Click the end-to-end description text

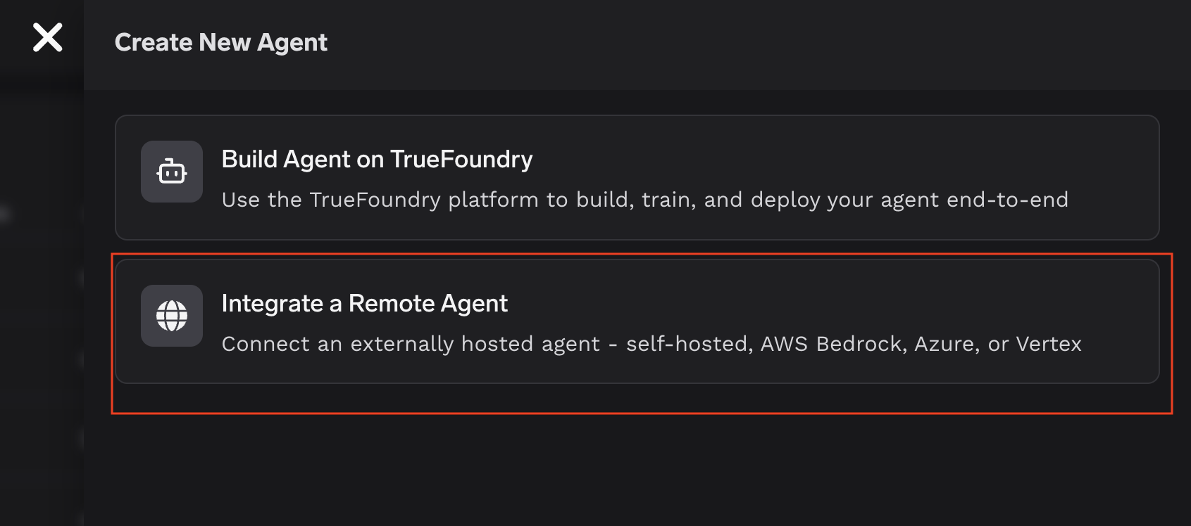click(x=644, y=200)
